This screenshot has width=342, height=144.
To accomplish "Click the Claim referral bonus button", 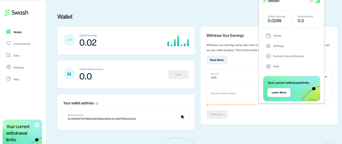I will 178,75.
